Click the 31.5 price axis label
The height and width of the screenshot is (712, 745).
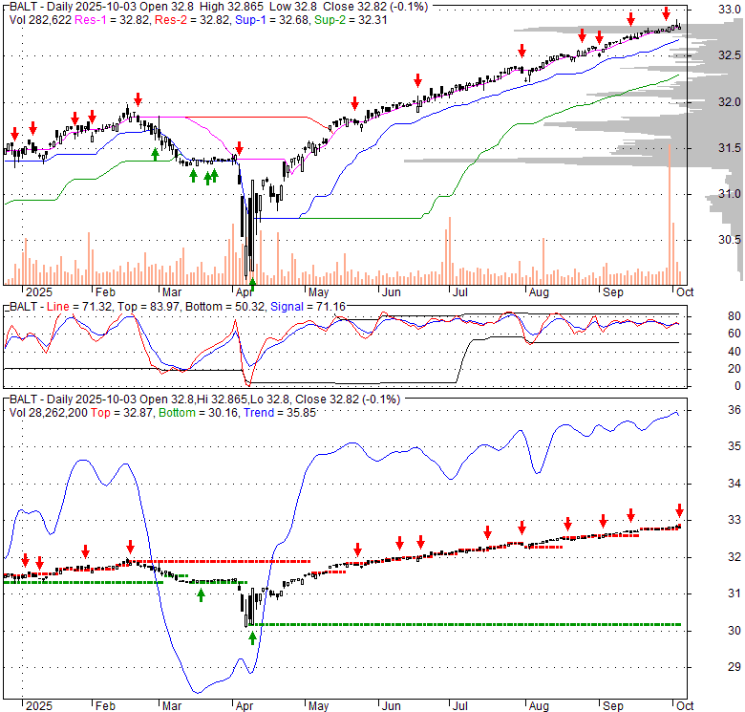pyautogui.click(x=730, y=148)
